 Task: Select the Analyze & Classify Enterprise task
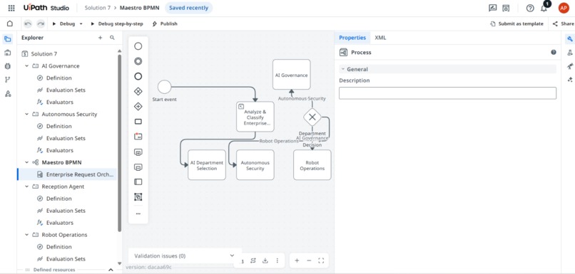point(255,117)
